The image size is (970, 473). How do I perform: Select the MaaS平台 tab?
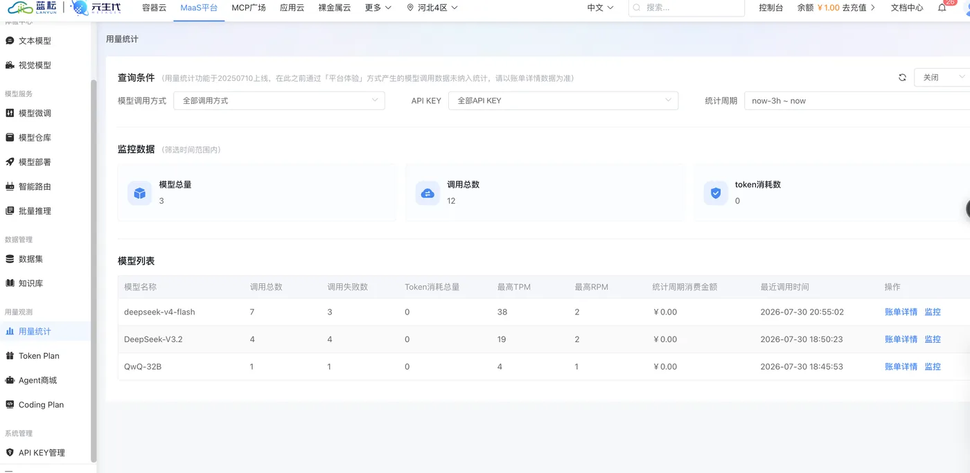point(199,8)
